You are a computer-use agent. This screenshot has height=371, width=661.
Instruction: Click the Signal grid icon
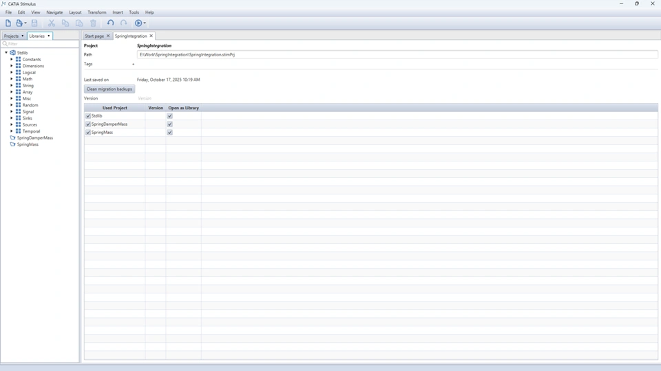[x=18, y=111]
